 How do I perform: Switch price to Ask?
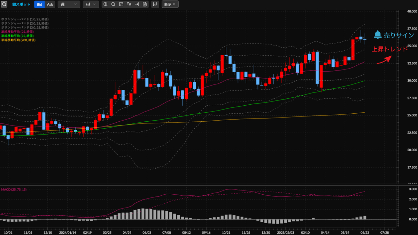click(x=50, y=5)
